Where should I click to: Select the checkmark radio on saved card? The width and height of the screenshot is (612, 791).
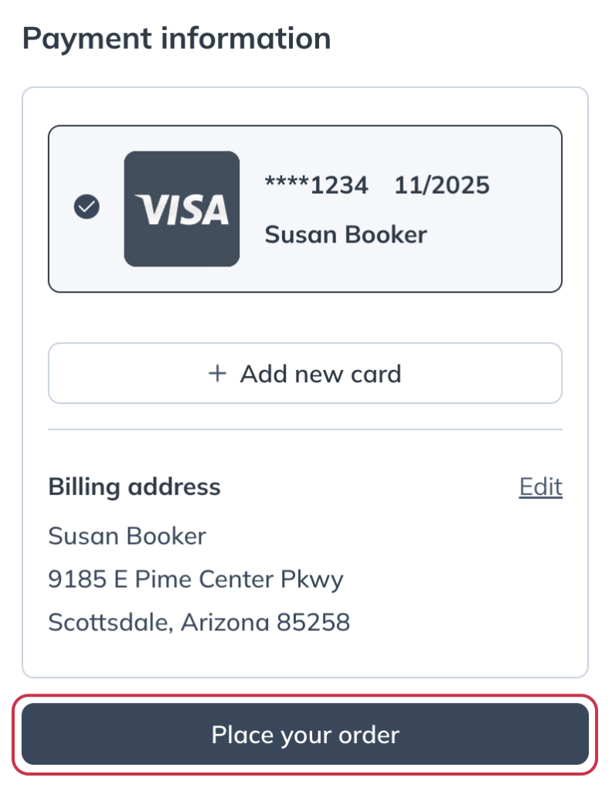click(87, 207)
